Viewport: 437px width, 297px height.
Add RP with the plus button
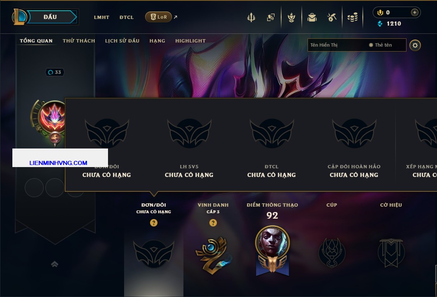pos(414,12)
